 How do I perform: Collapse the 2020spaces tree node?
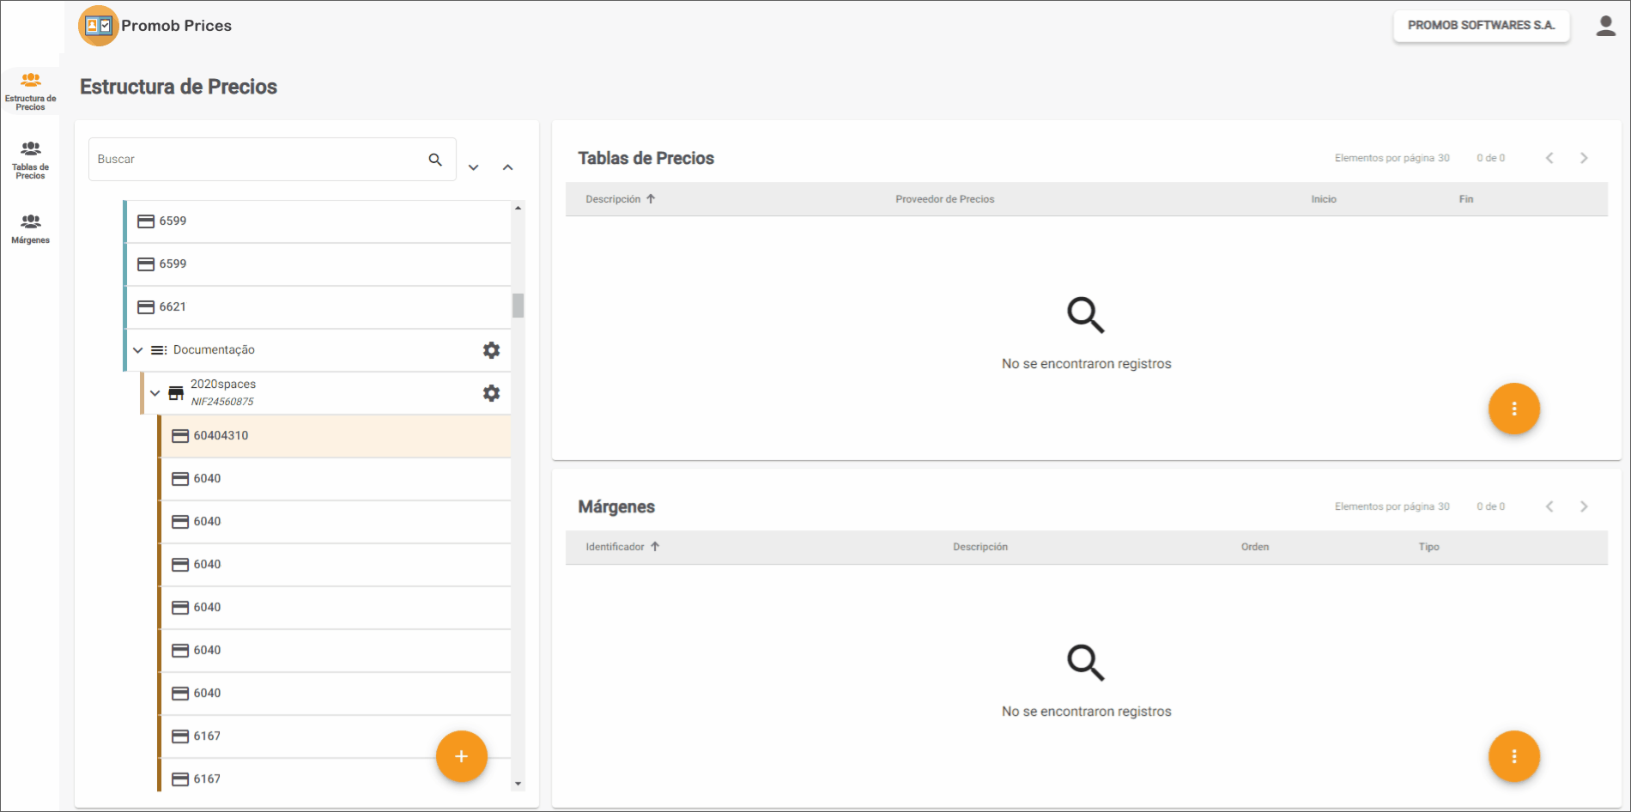pyautogui.click(x=155, y=393)
